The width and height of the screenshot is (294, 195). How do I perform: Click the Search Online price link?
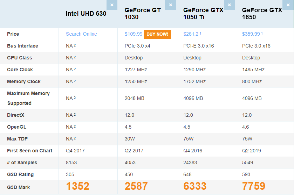click(x=81, y=34)
